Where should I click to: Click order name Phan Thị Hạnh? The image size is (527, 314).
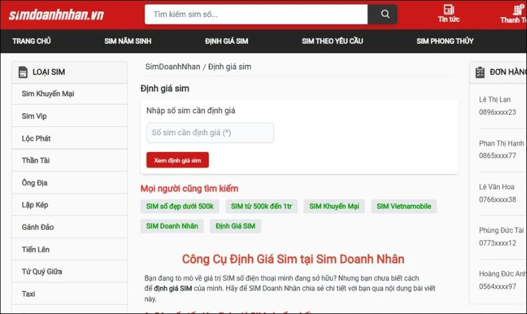tap(501, 143)
